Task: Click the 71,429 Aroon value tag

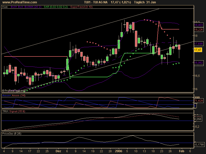Action: pyautogui.click(x=199, y=101)
